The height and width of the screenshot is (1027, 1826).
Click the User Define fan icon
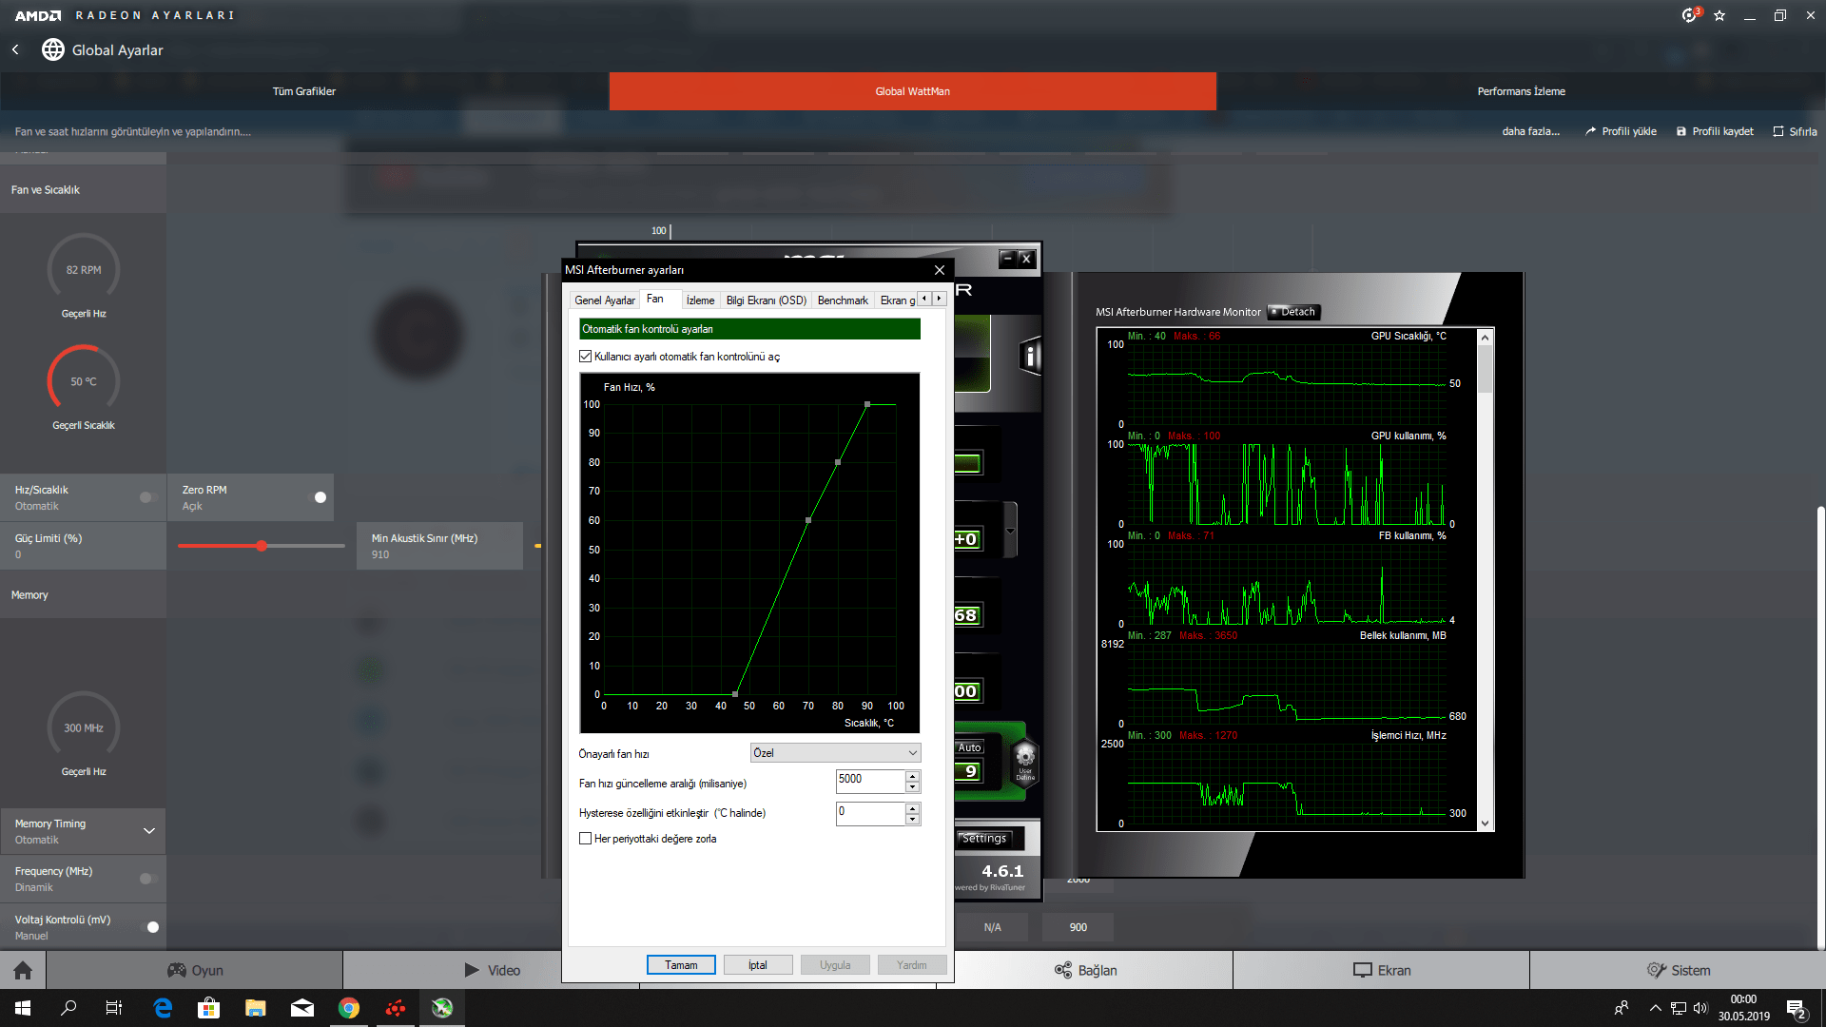[1025, 761]
